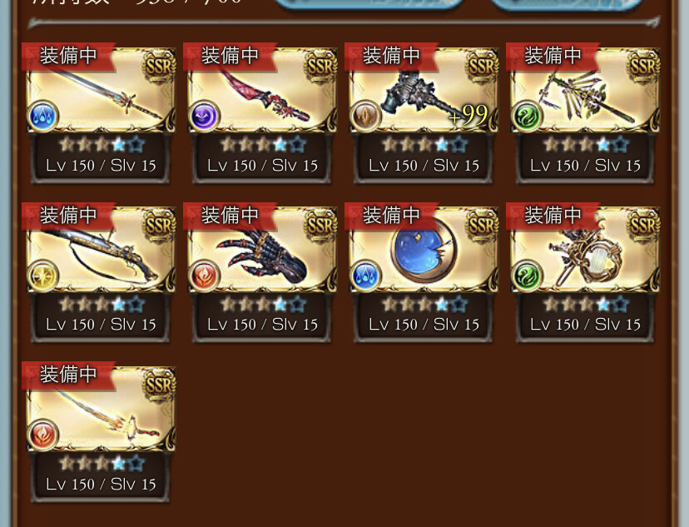Screen dimensions: 689x527
Task: Click the star uncap rating under rifle
Action: click(x=102, y=304)
